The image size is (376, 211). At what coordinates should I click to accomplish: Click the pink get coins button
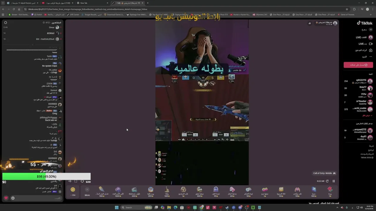(x=358, y=65)
